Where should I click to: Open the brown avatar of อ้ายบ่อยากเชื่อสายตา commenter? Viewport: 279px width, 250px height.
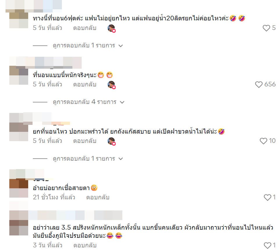pyautogui.click(x=19, y=188)
